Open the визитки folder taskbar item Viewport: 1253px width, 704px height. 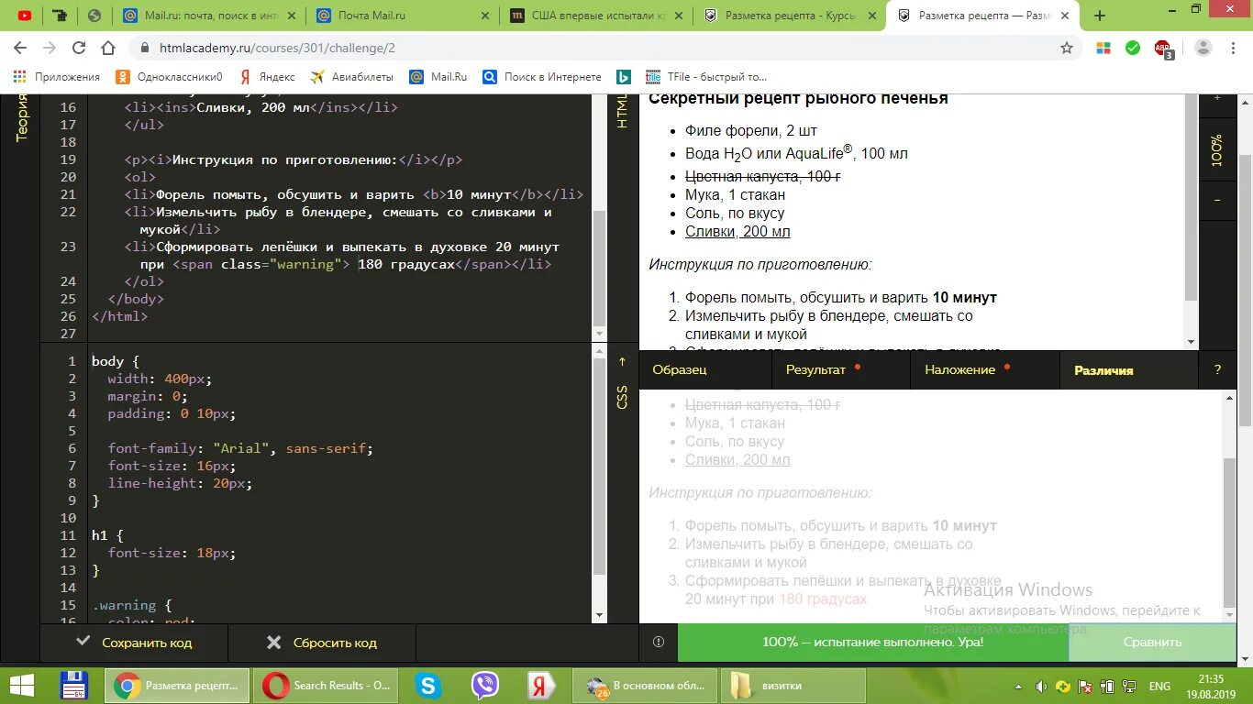793,686
